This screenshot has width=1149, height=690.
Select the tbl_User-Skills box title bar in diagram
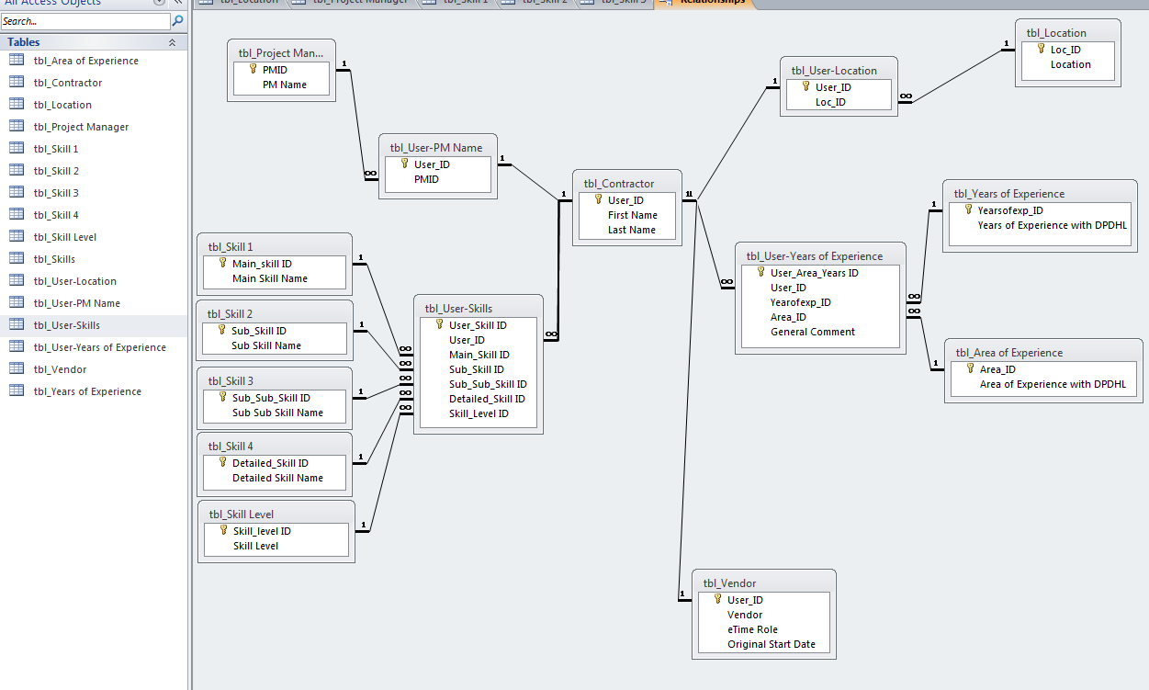pyautogui.click(x=479, y=308)
